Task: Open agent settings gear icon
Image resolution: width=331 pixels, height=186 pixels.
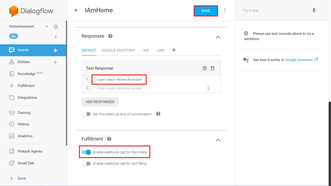Action: 56,27
